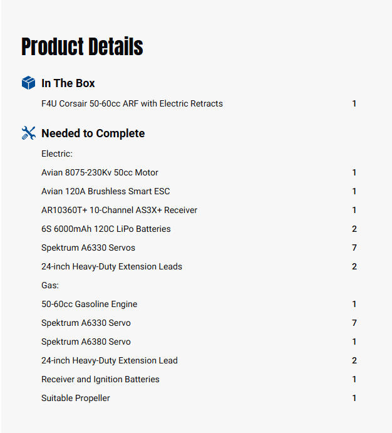The height and width of the screenshot is (433, 392).
Task: Click the Electric: section label
Action: pos(57,154)
